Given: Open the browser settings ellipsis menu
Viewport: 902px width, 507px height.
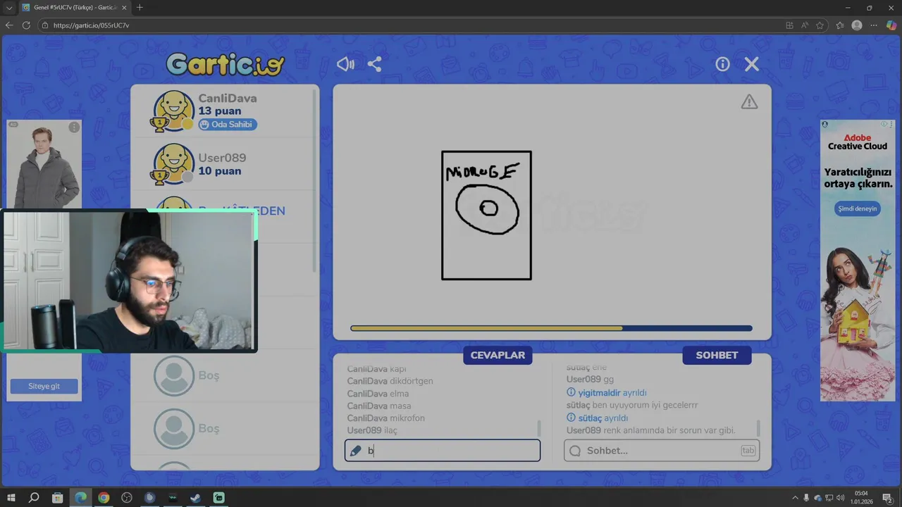Looking at the screenshot, I should (874, 25).
